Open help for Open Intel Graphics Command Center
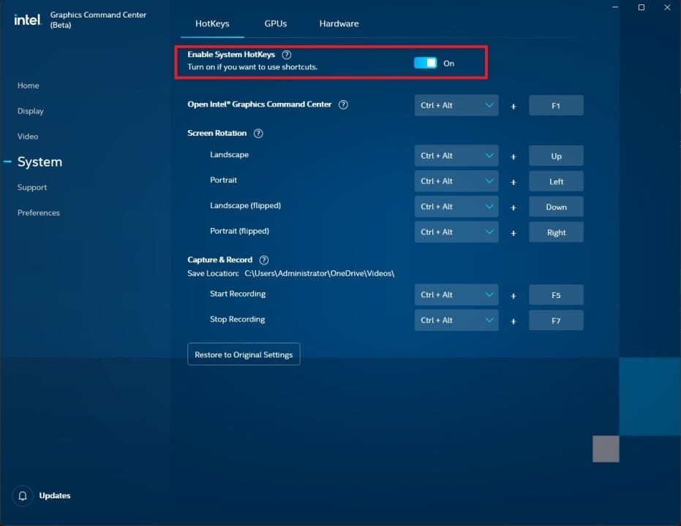This screenshot has height=526, width=681. point(342,104)
